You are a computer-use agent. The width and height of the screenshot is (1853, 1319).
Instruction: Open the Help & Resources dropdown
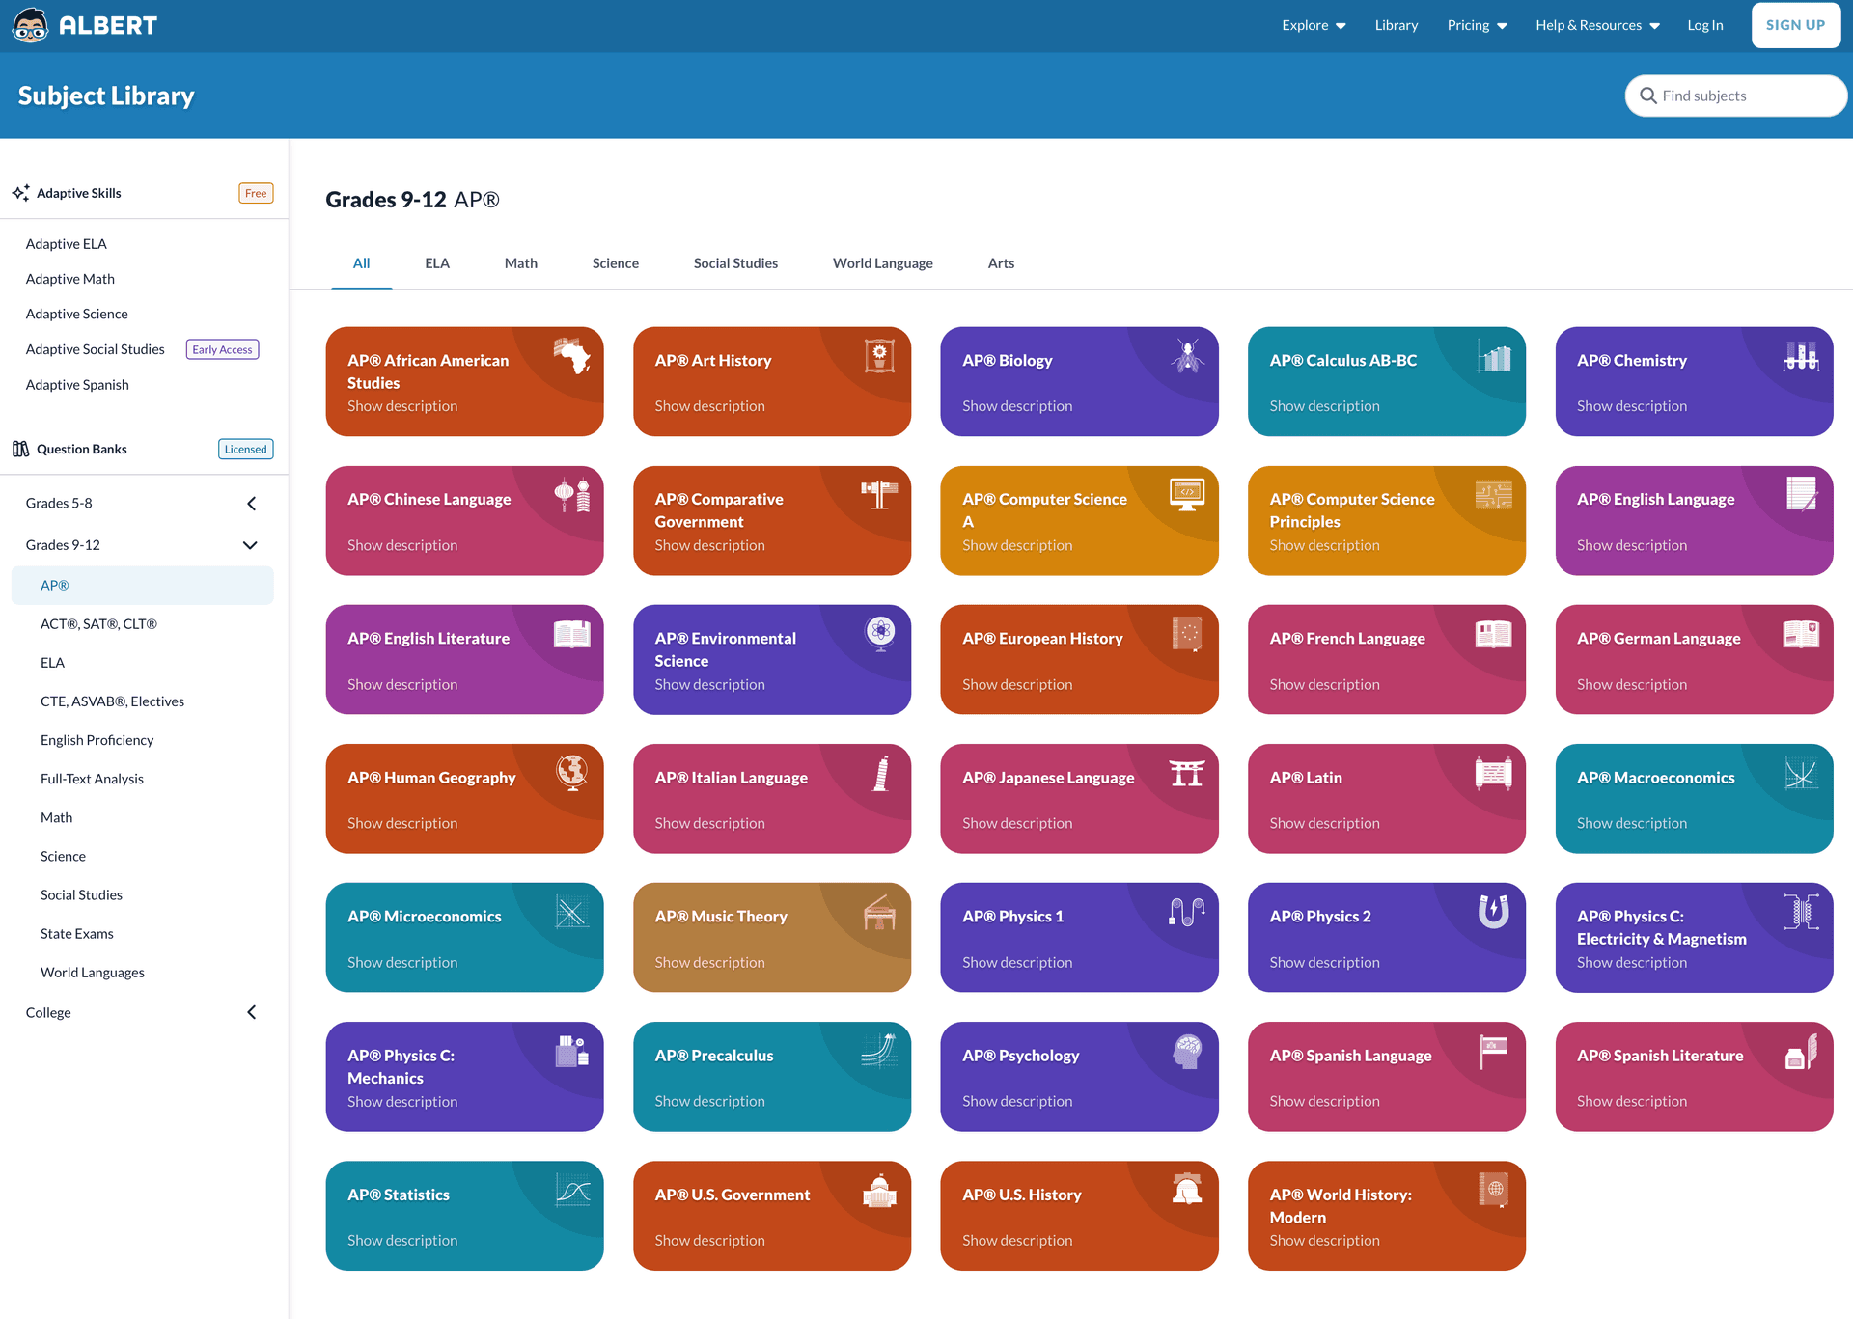click(1597, 25)
